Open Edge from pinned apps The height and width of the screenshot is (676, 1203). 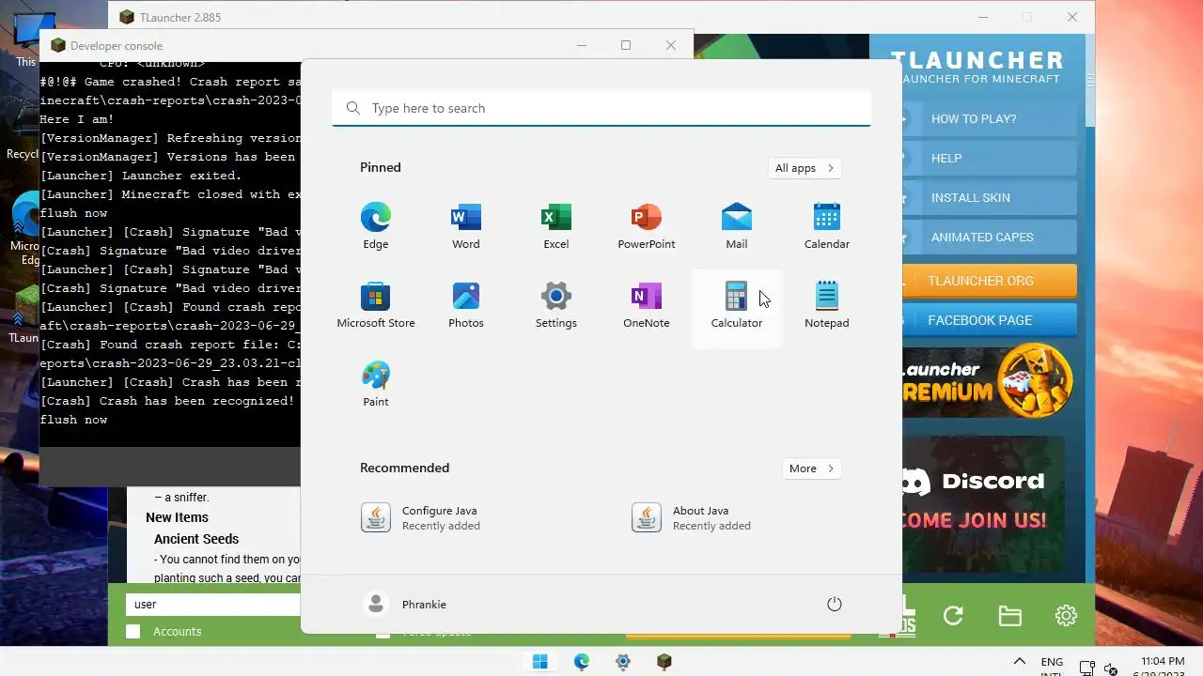tap(376, 227)
